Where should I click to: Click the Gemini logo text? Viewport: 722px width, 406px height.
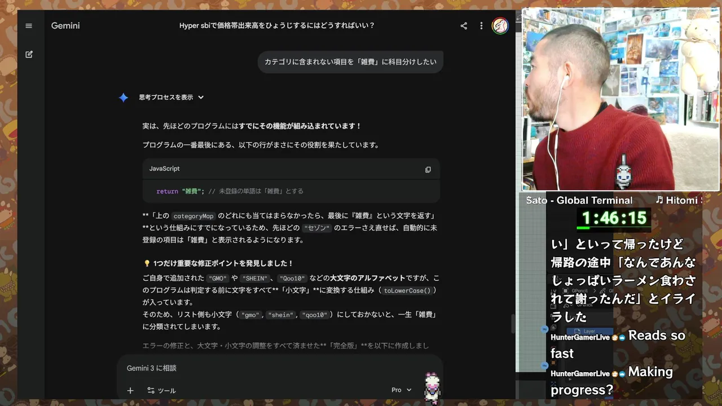click(x=65, y=26)
